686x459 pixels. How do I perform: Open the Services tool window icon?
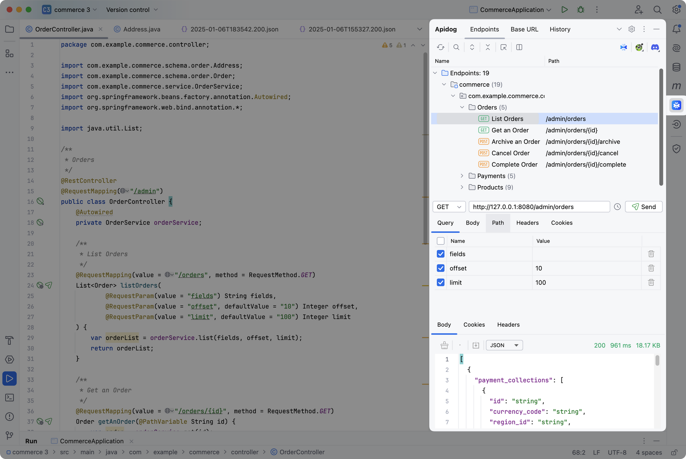point(10,360)
